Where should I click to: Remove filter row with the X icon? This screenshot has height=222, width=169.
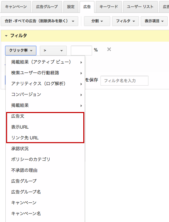pyautogui.click(x=109, y=49)
